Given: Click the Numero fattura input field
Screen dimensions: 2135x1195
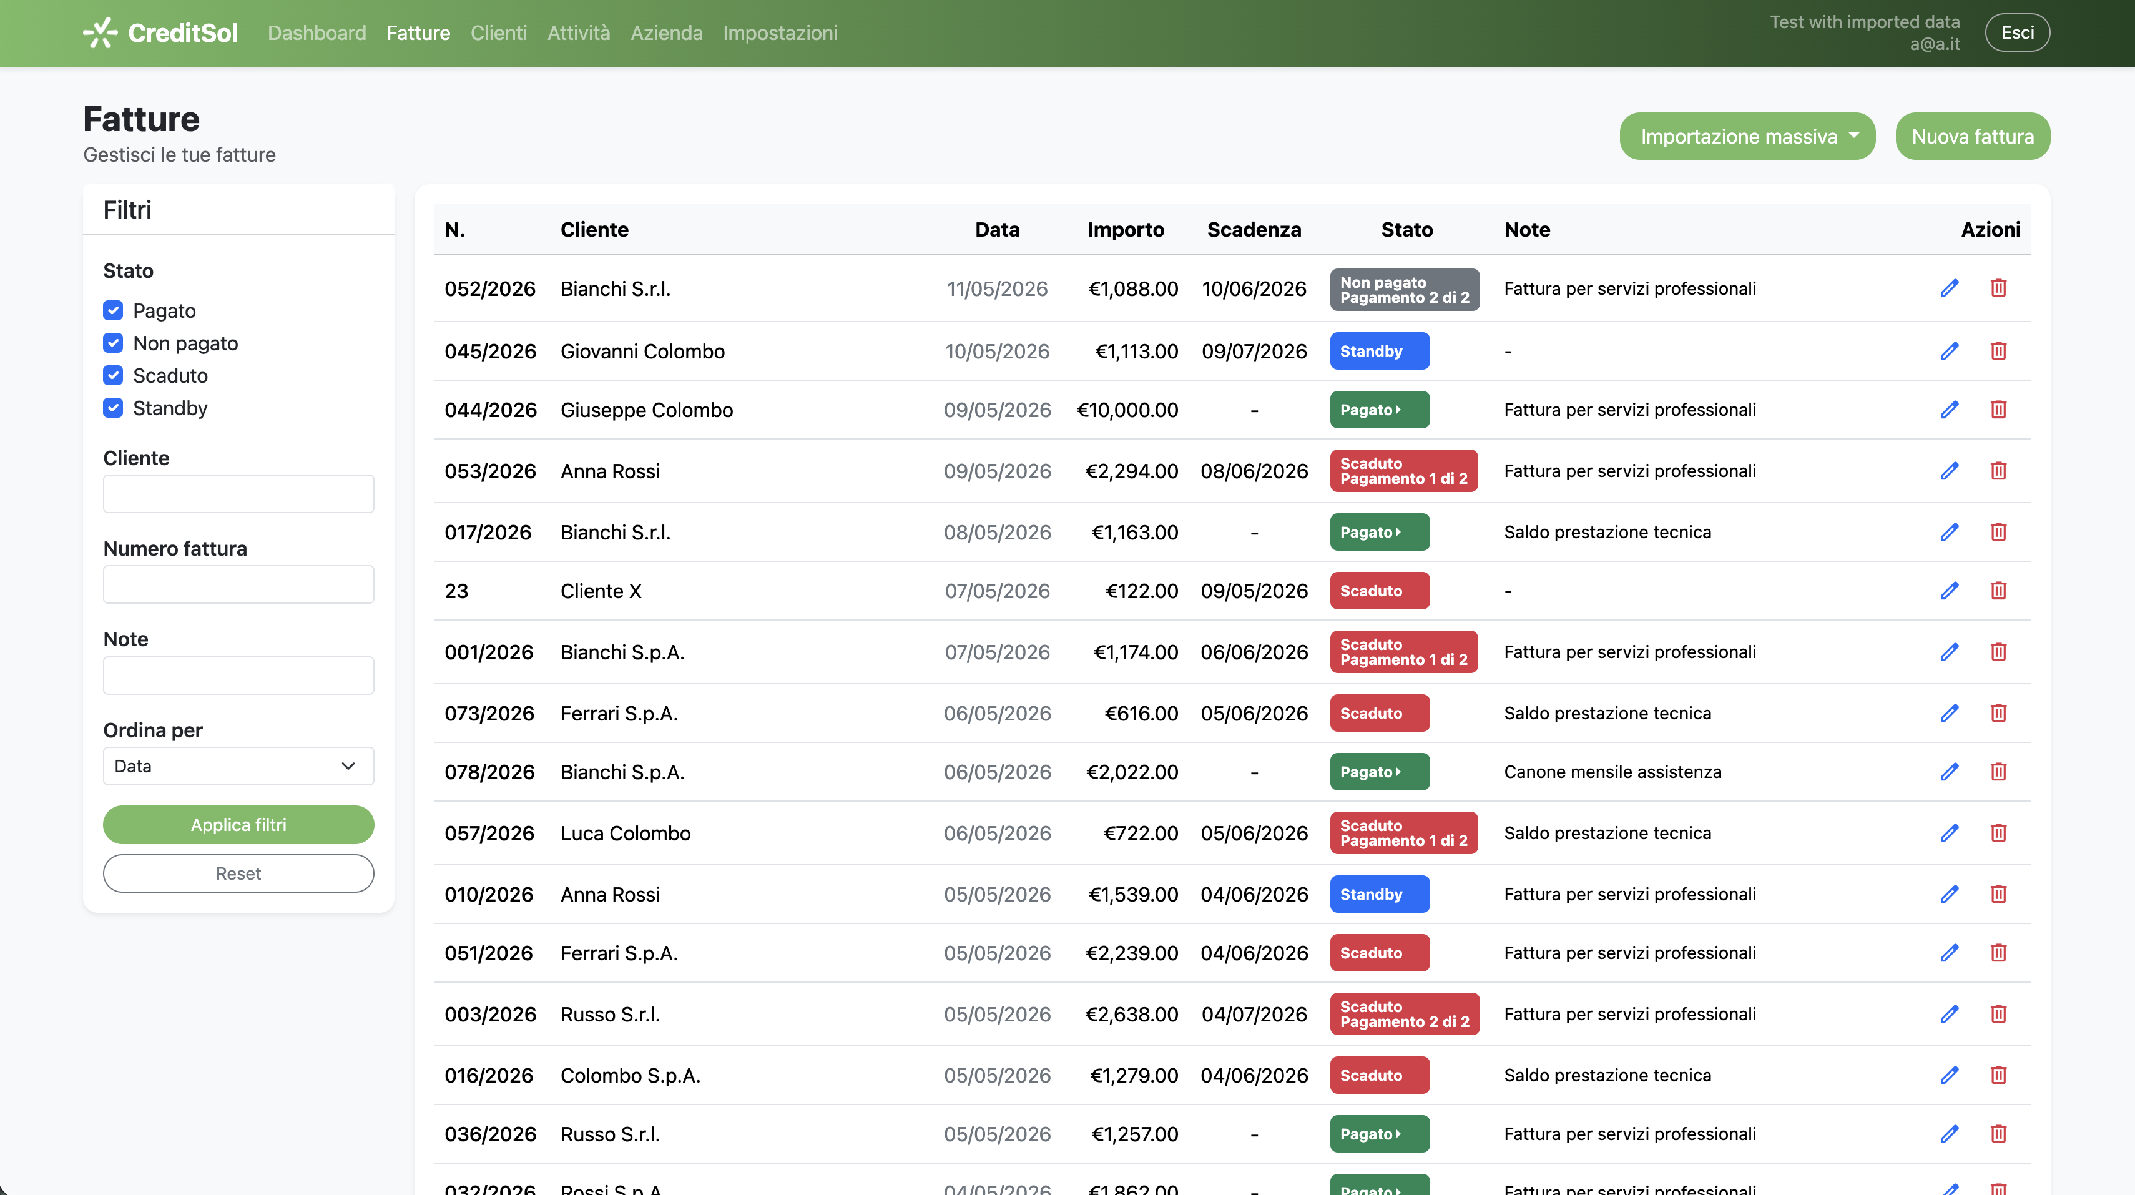Looking at the screenshot, I should (238, 584).
